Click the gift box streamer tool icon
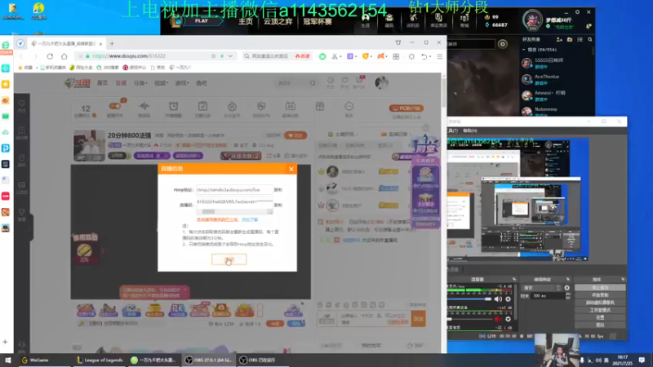This screenshot has height=367, width=653. pos(320,106)
